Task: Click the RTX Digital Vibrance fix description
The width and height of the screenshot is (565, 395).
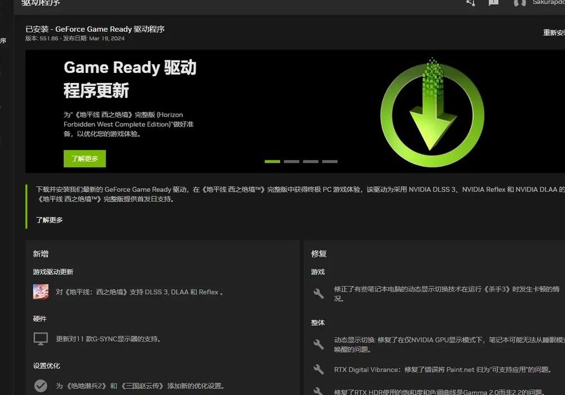Action: (x=443, y=370)
